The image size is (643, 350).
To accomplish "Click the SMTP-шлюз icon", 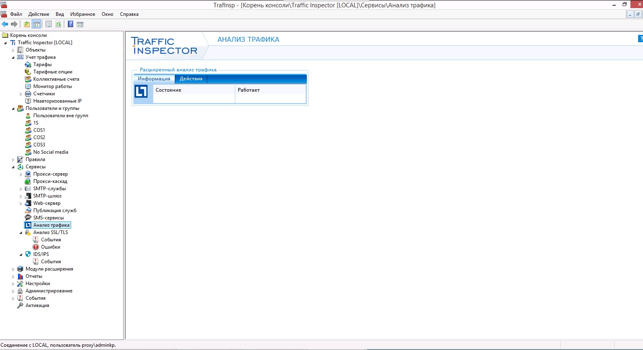I will (28, 196).
